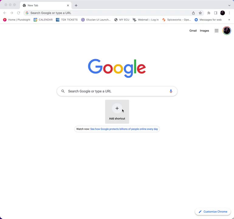Toggle the side panel icon

[215, 13]
